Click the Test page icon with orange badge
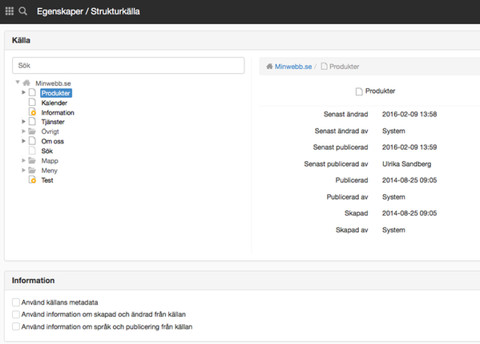The width and height of the screenshot is (480, 344). tap(32, 180)
